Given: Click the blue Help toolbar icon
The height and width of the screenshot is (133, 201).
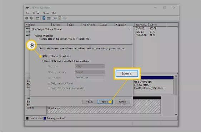Looking at the screenshot, I should pyautogui.click(x=44, y=18).
